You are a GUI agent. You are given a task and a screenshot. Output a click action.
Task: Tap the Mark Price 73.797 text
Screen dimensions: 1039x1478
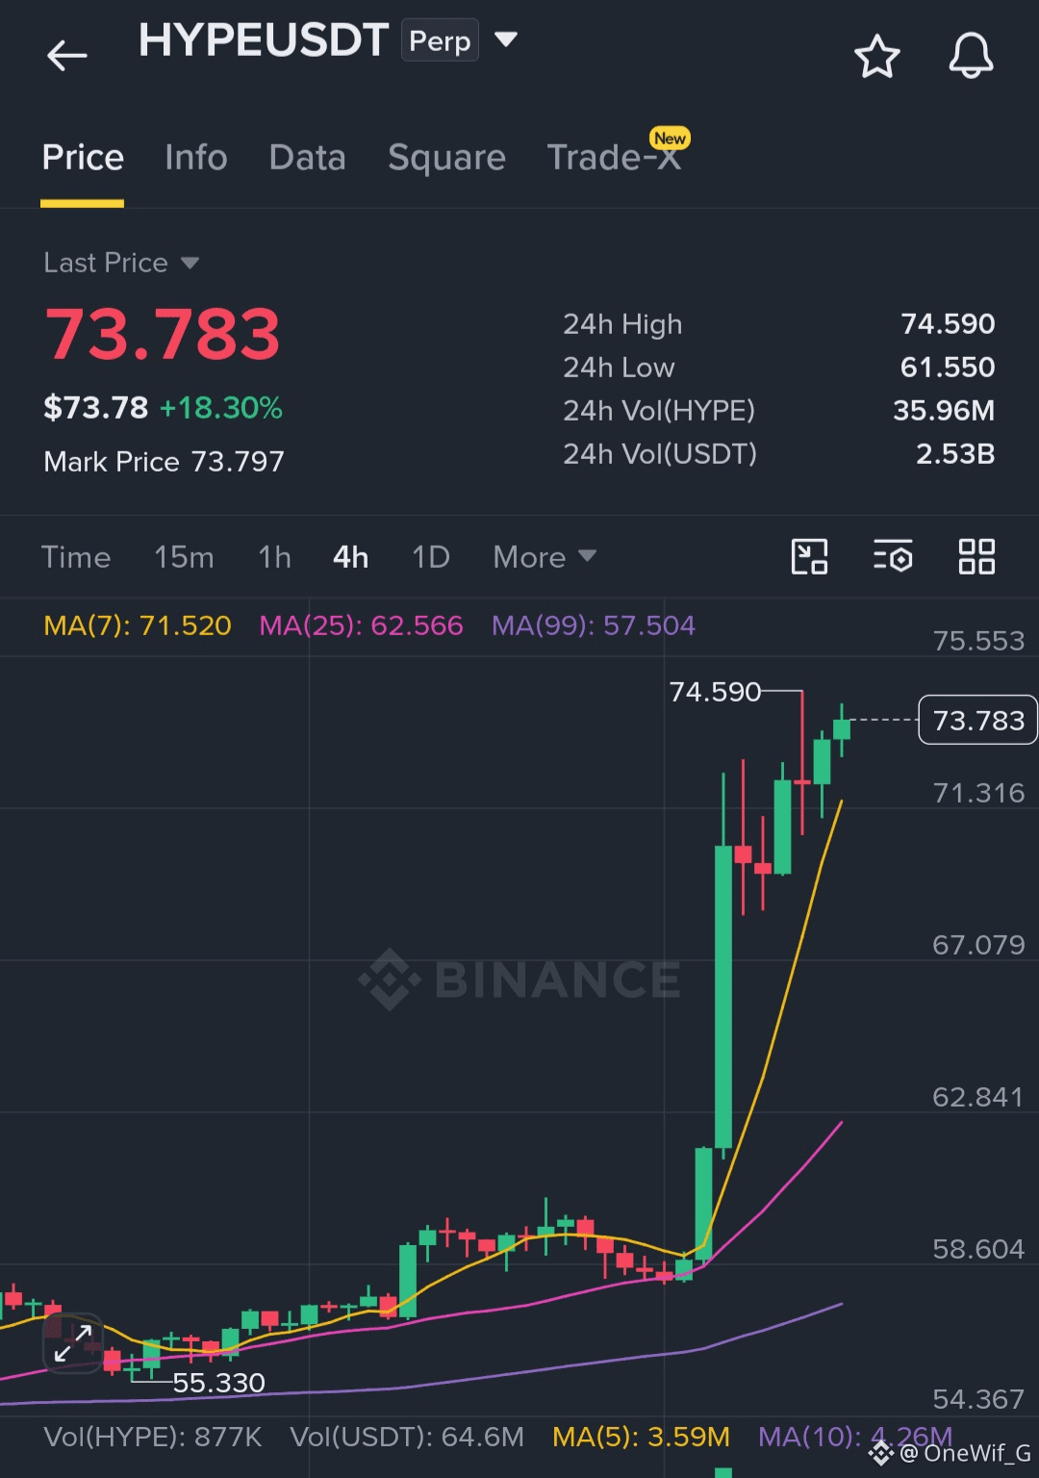[x=164, y=462]
